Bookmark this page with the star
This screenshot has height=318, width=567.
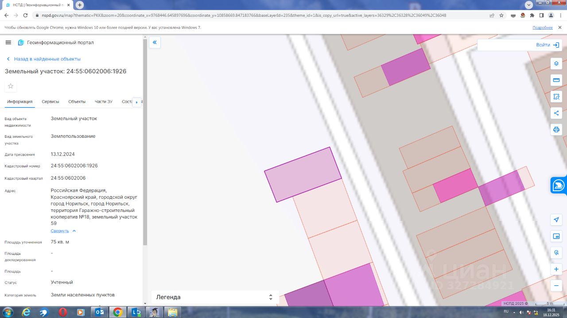pos(501,15)
